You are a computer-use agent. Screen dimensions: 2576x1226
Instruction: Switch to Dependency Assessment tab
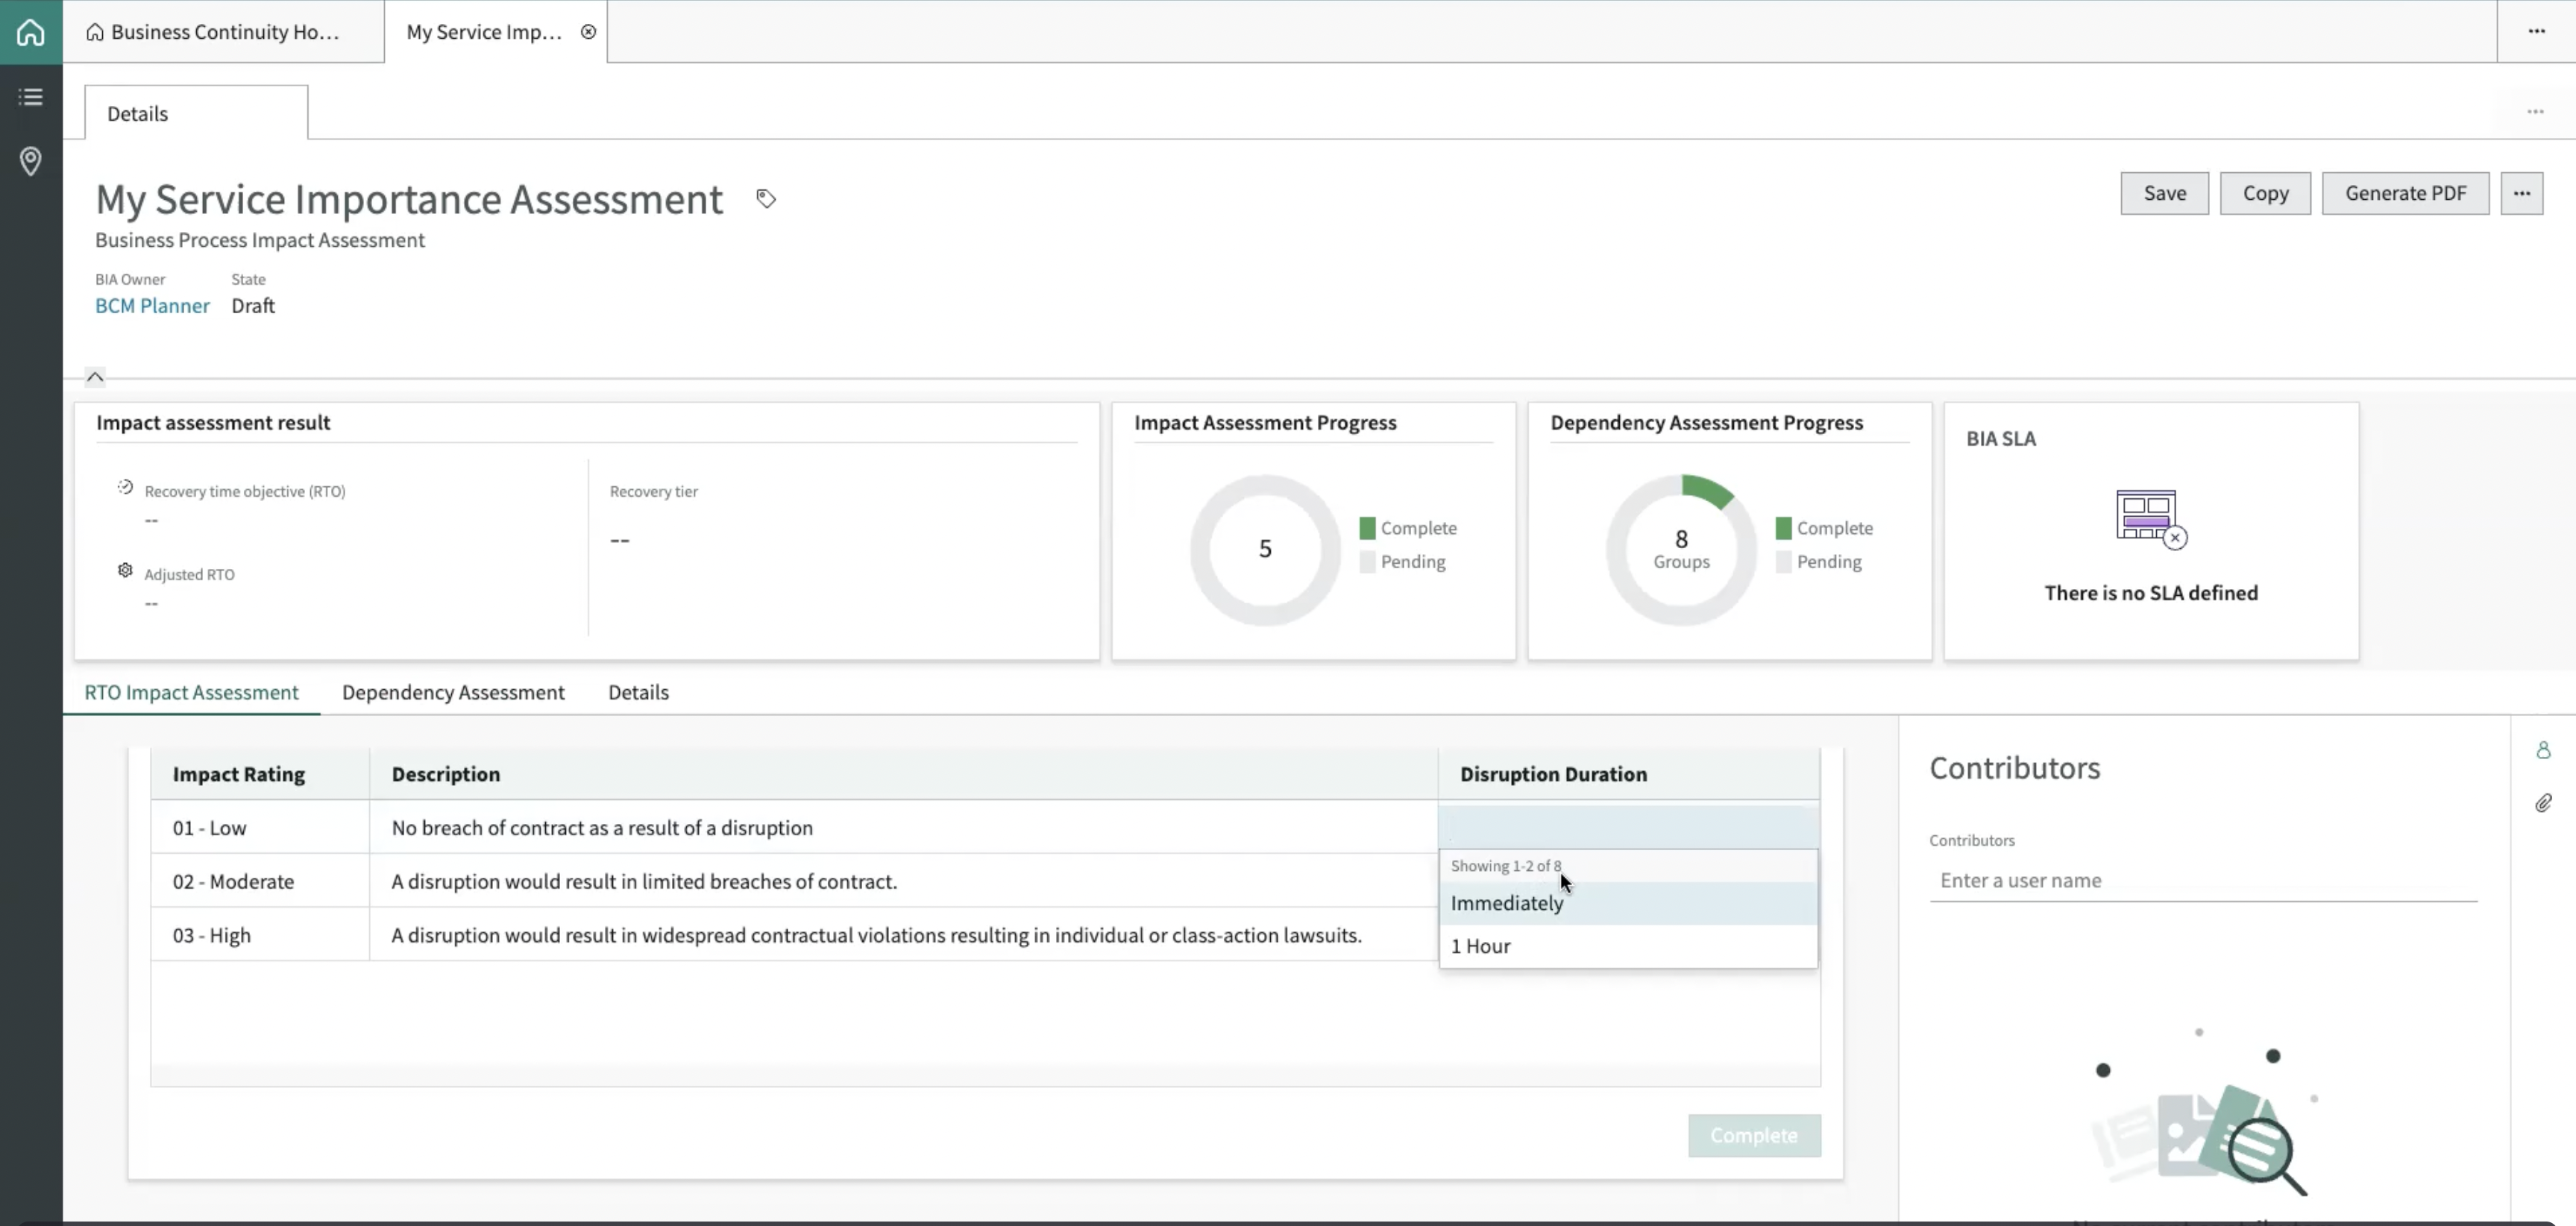coord(453,692)
